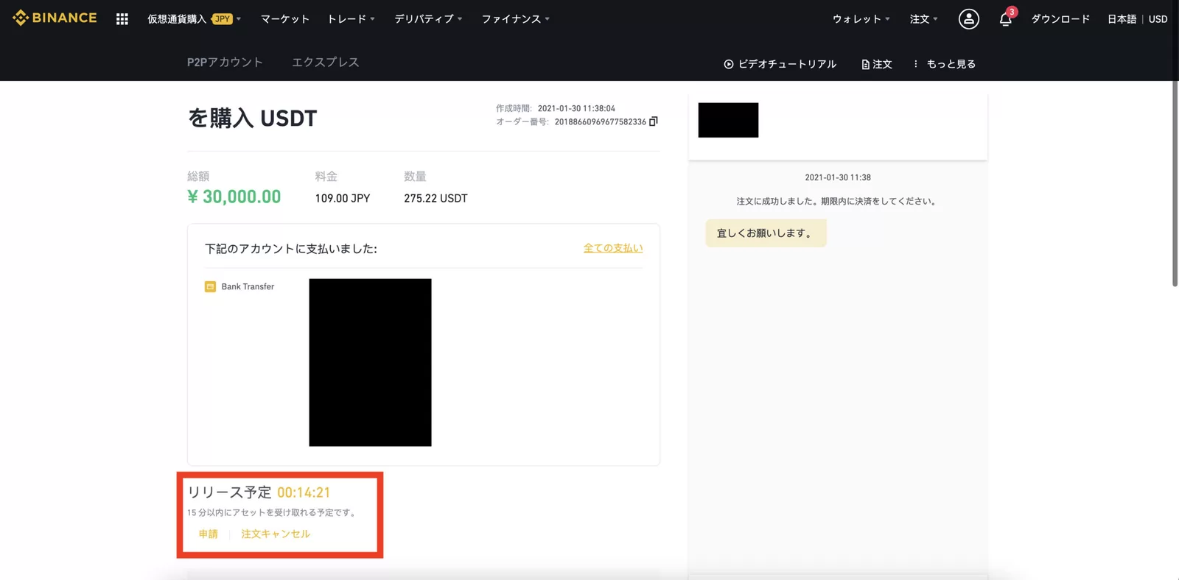Screen dimensions: 1179x580
Task: Switch to the エクスプレス tab
Action: coord(326,62)
